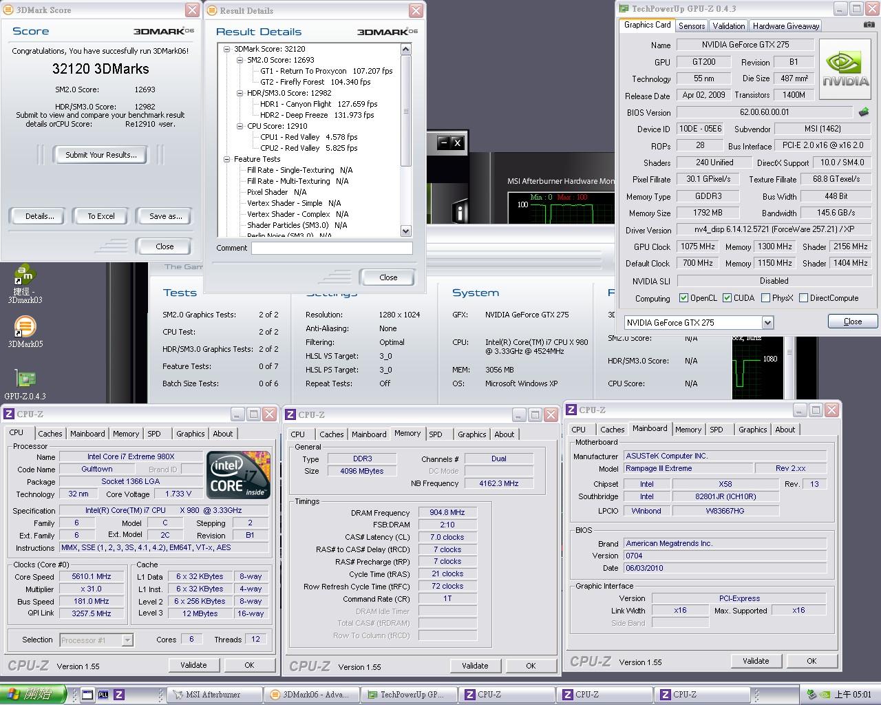
Task: Click Validate in mainboard CPU-Z window
Action: coord(756,661)
